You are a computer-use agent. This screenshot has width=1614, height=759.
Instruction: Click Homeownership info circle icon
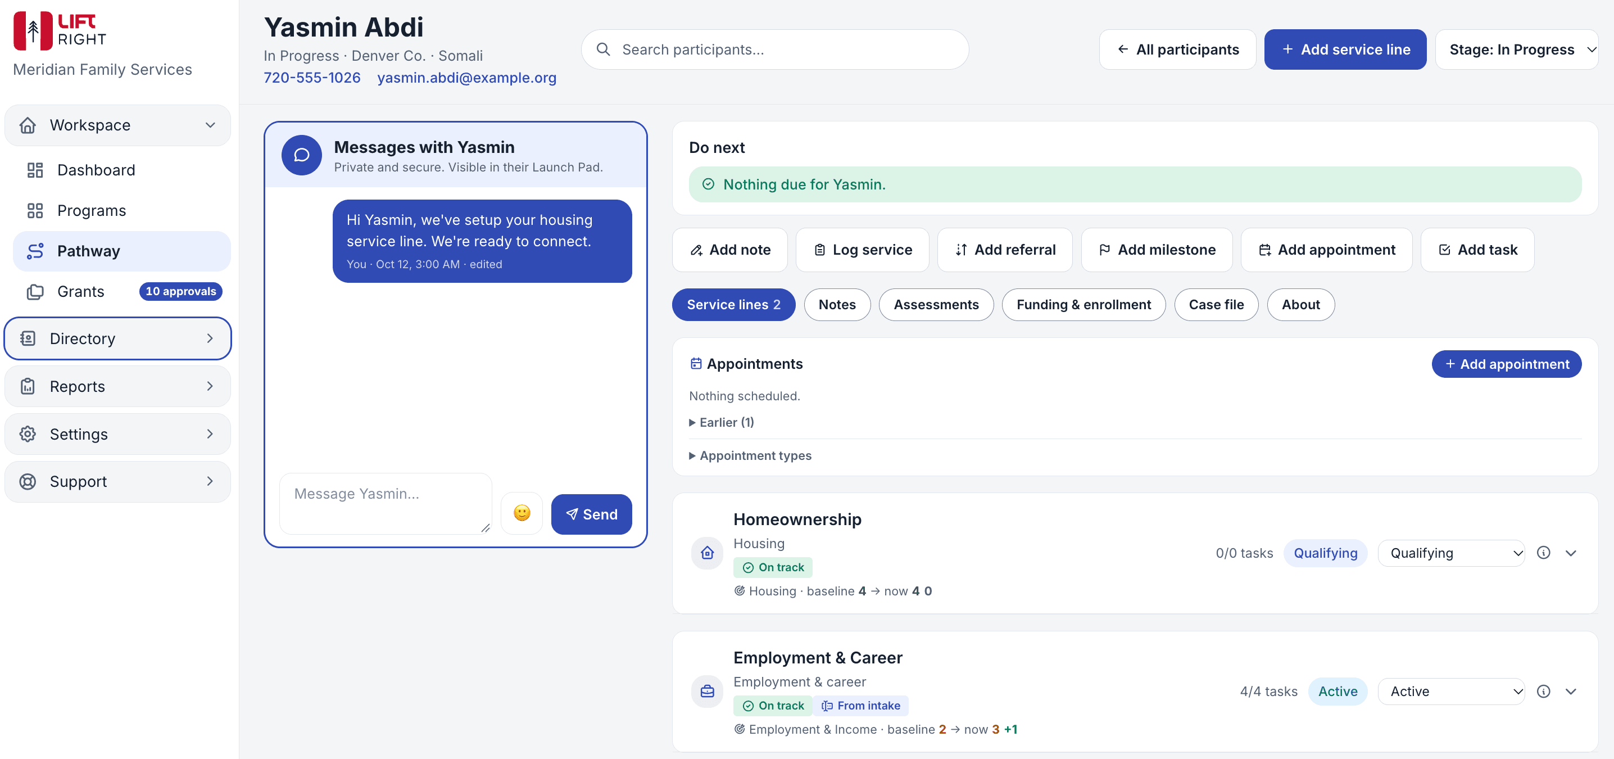click(1543, 553)
